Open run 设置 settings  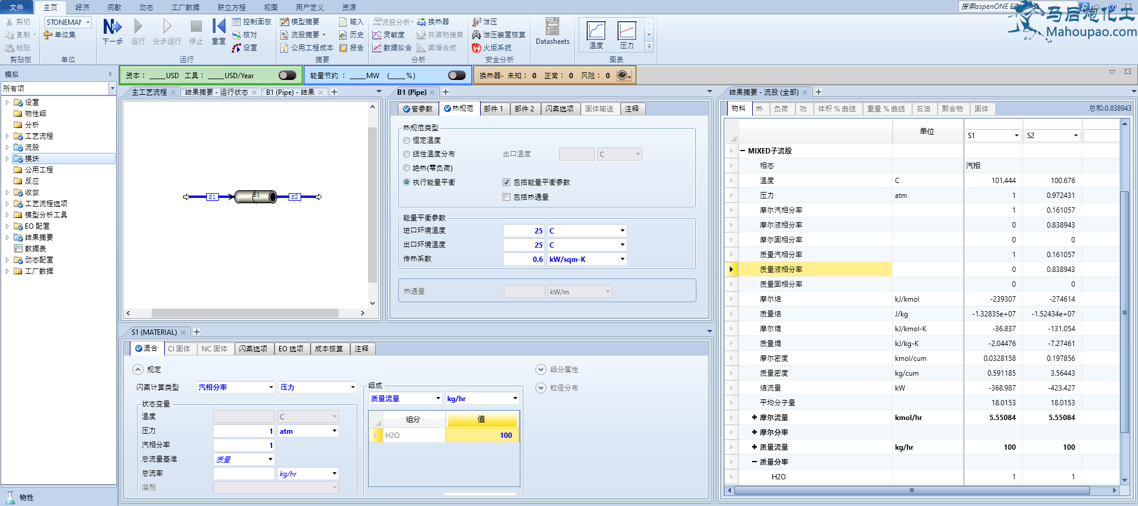[x=245, y=48]
